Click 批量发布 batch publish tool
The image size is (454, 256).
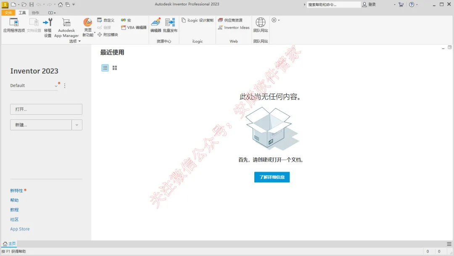click(170, 25)
